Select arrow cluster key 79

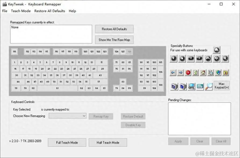point(116,88)
